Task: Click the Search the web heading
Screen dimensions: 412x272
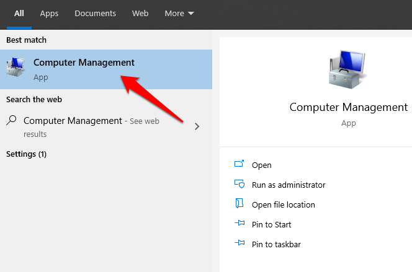Action: [x=34, y=99]
